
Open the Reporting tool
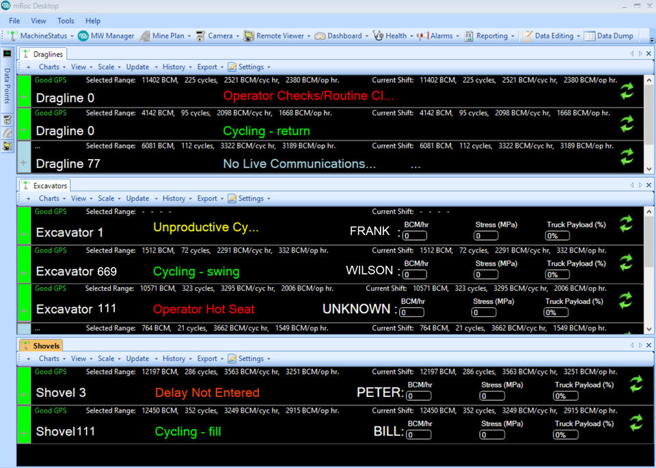click(488, 36)
